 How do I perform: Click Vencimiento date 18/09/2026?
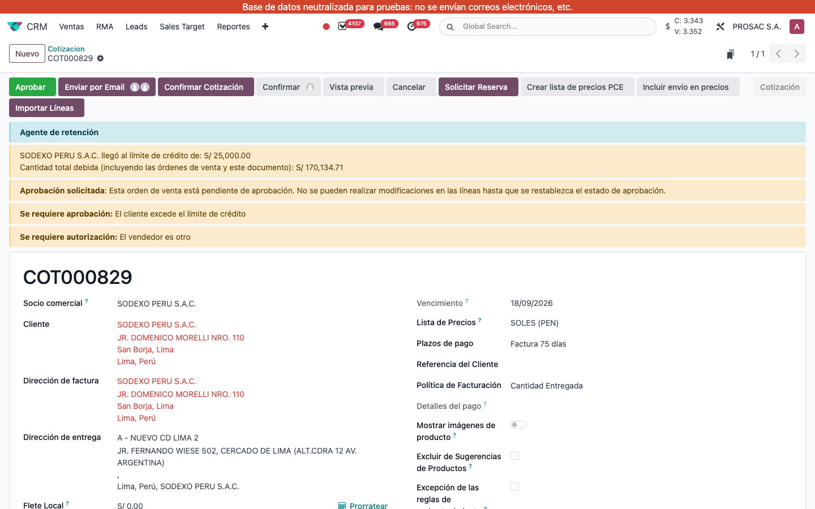pyautogui.click(x=531, y=303)
